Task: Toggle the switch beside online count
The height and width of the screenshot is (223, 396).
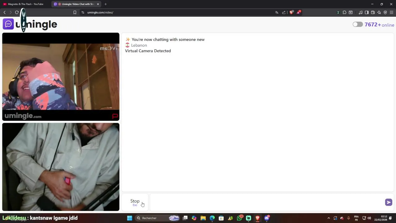Action: click(x=358, y=24)
